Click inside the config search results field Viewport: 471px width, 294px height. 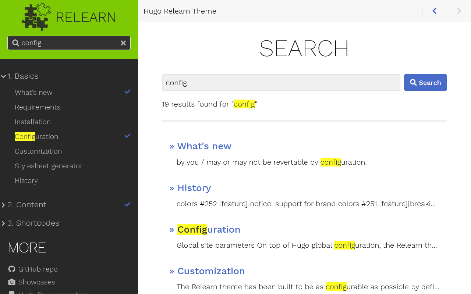click(281, 82)
